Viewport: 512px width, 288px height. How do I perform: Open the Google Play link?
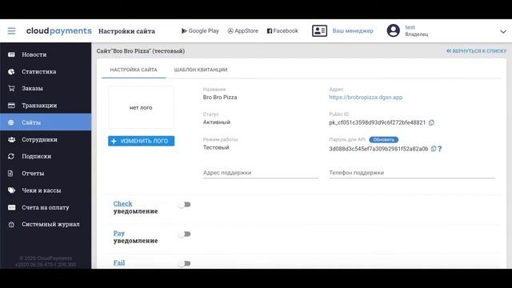200,30
